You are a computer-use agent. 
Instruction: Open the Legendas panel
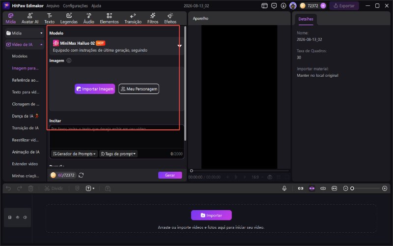[x=69, y=18]
